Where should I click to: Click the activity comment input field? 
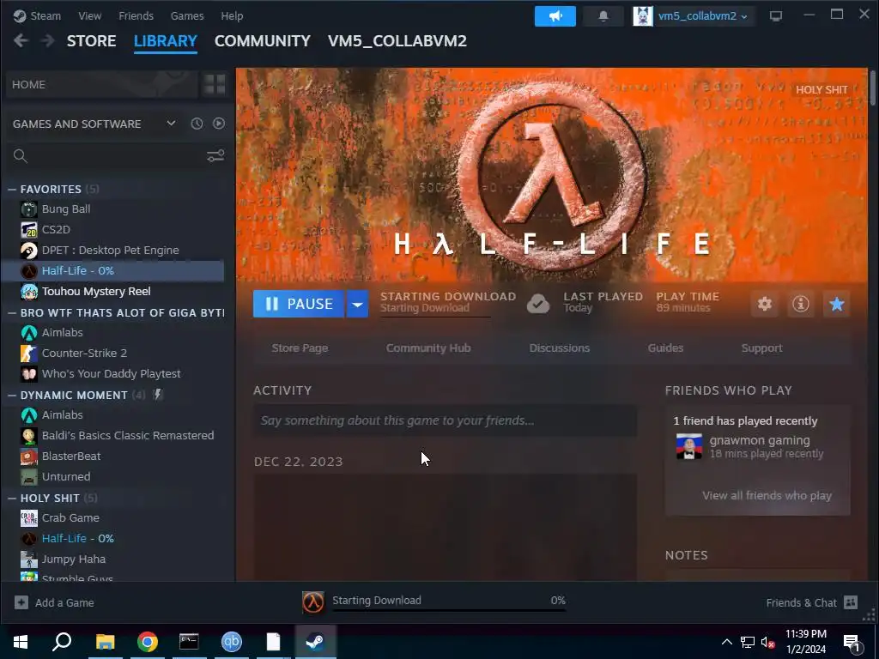[446, 420]
